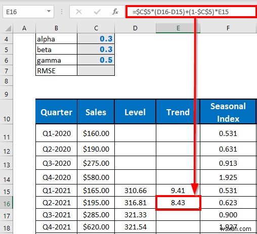The height and width of the screenshot is (234, 257).
Task: Select Seasonal Index cell 0.913
Action: pos(228,163)
